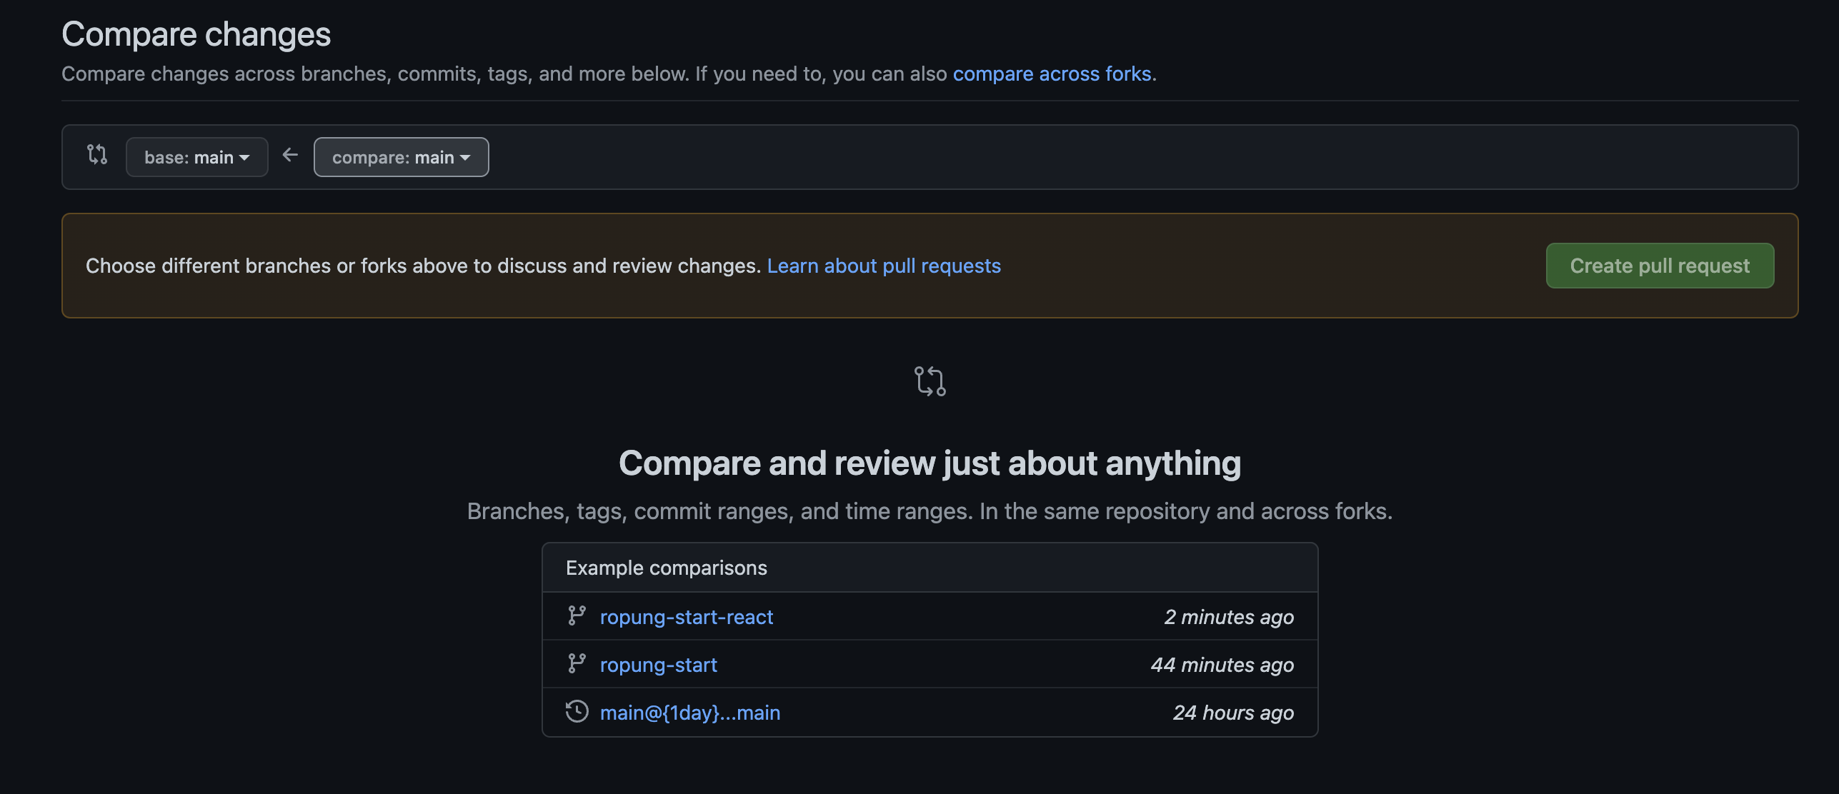Click the caret arrow on base: main

click(245, 158)
